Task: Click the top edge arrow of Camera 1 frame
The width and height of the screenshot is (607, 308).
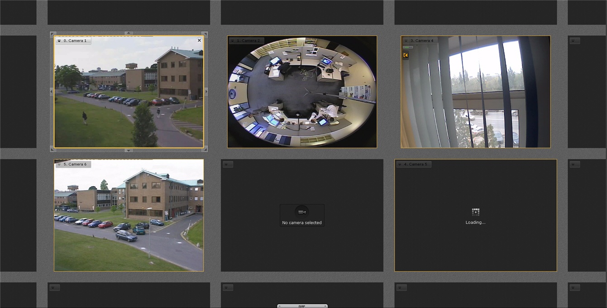Action: click(129, 33)
